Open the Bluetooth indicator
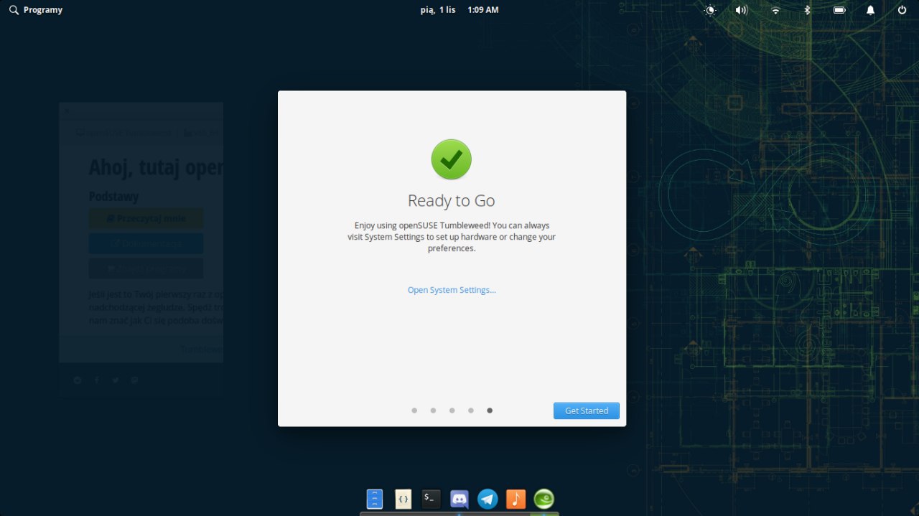This screenshot has width=919, height=516. (x=806, y=10)
